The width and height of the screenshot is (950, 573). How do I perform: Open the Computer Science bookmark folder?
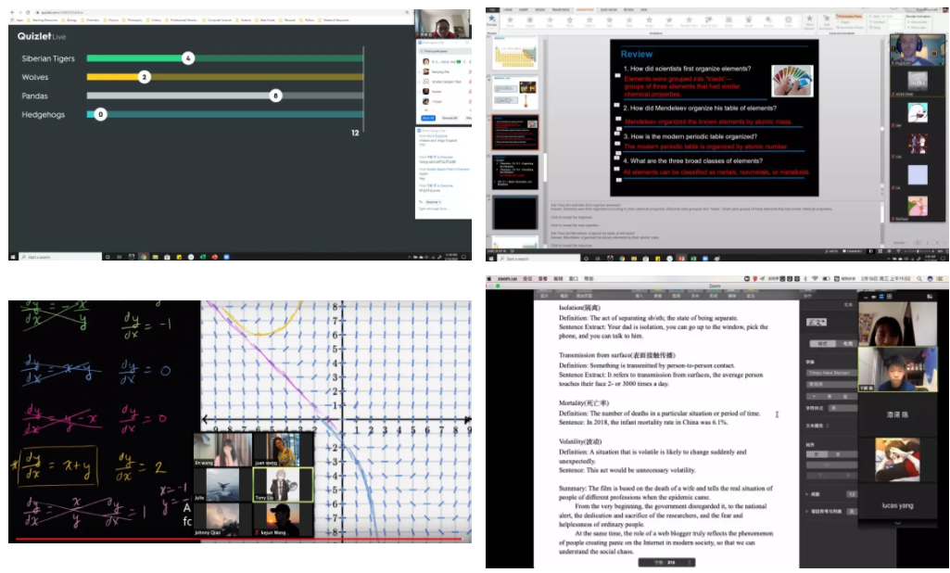coord(218,20)
